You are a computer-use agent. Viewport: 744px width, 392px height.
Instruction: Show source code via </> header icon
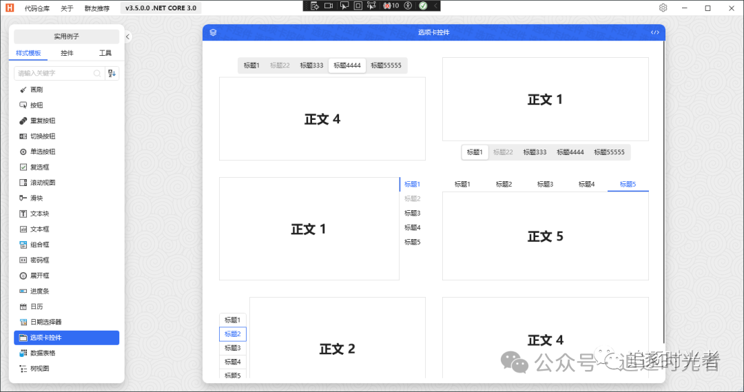coord(655,32)
